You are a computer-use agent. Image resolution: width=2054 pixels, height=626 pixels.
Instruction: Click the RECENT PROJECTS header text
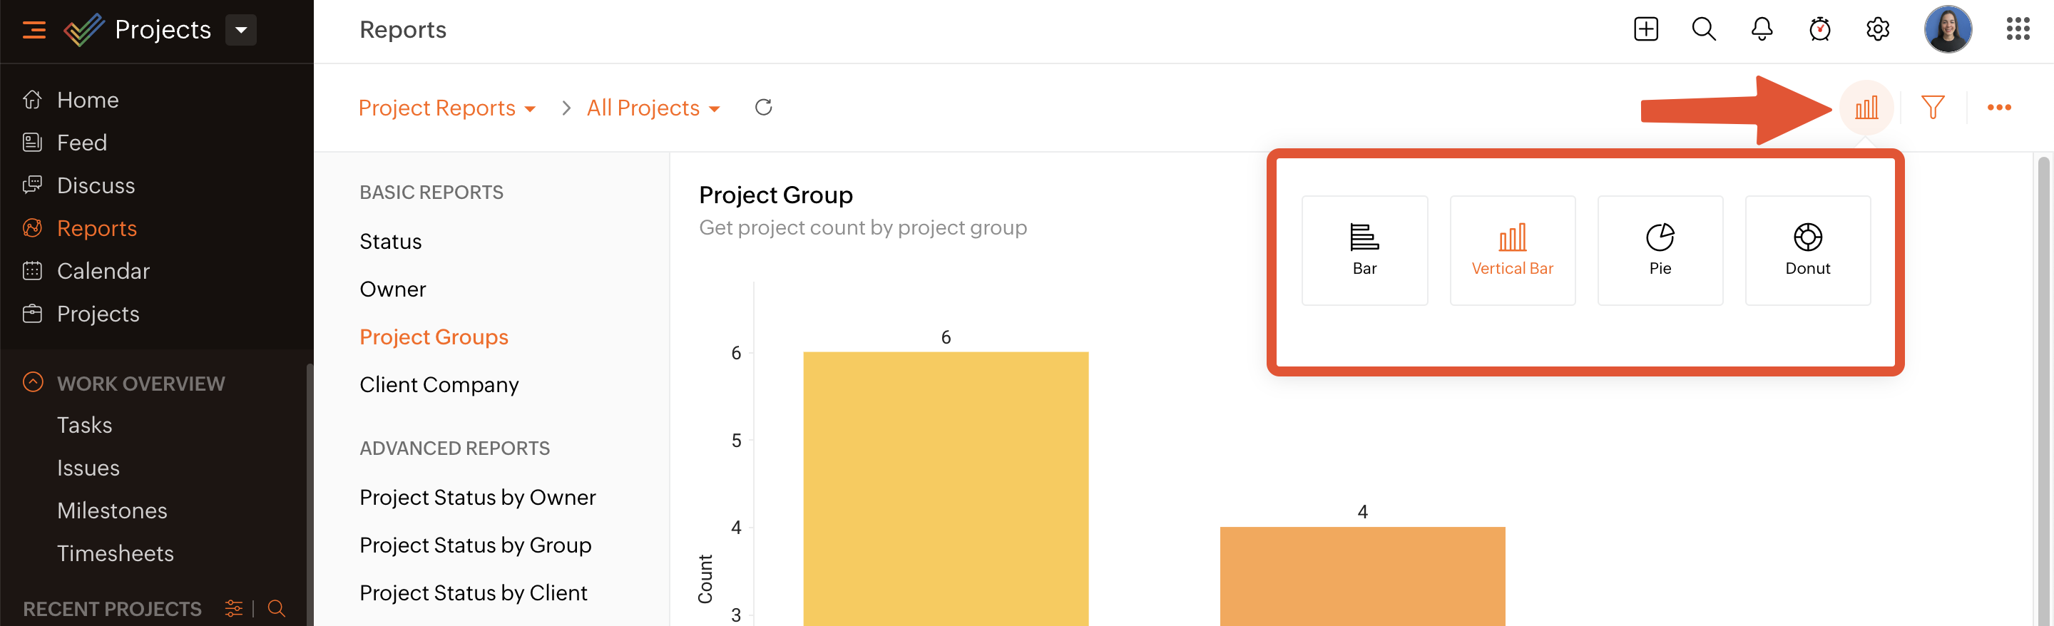pyautogui.click(x=113, y=610)
